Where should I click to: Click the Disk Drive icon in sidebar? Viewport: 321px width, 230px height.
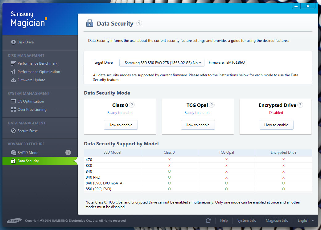[13, 42]
